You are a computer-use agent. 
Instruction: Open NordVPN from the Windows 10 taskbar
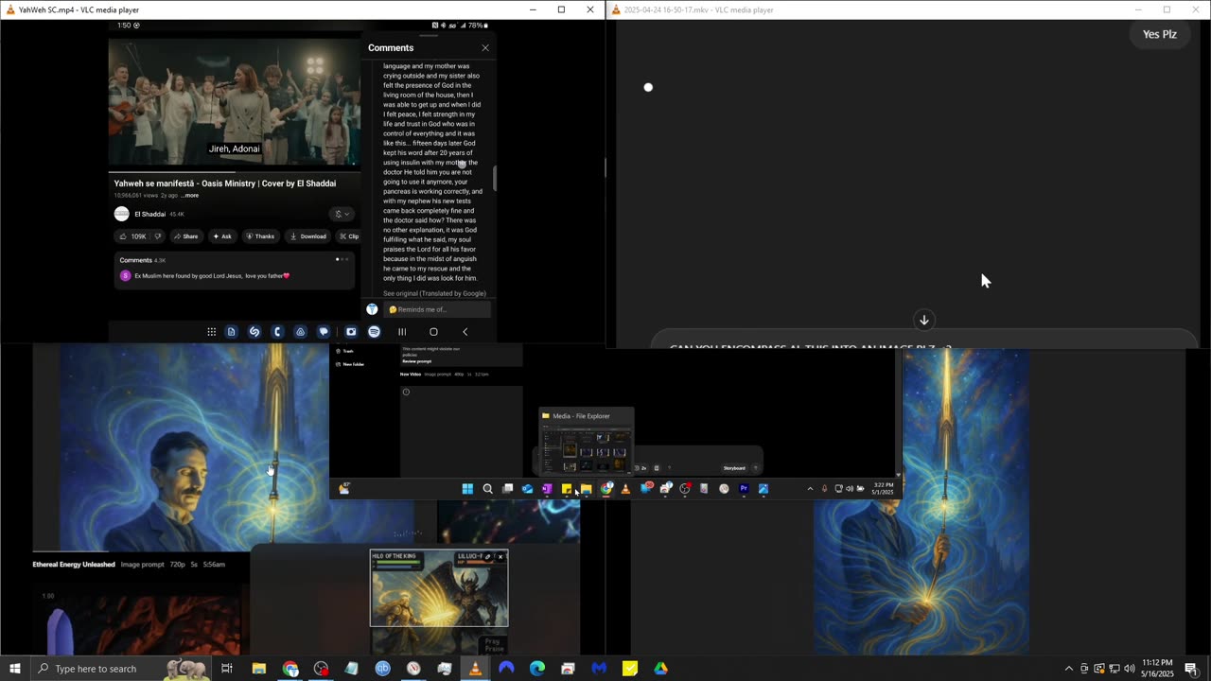(x=506, y=669)
